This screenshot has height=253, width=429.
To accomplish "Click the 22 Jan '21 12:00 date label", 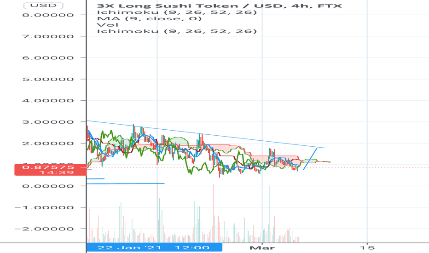I will click(x=154, y=247).
